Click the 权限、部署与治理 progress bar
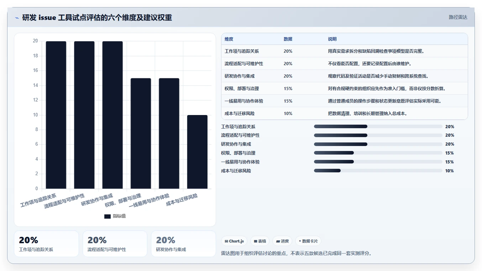Viewport: 482px width, 271px height. 378,153
